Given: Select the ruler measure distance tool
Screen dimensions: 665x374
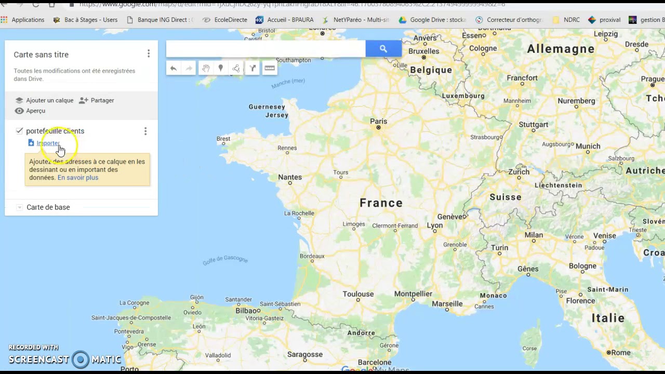Looking at the screenshot, I should pos(270,69).
